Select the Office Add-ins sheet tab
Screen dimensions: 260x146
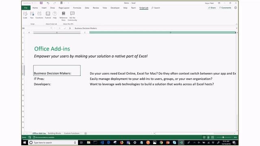point(39,133)
